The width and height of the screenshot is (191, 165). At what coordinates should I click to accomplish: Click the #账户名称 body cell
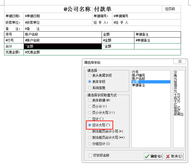click(x=63, y=40)
